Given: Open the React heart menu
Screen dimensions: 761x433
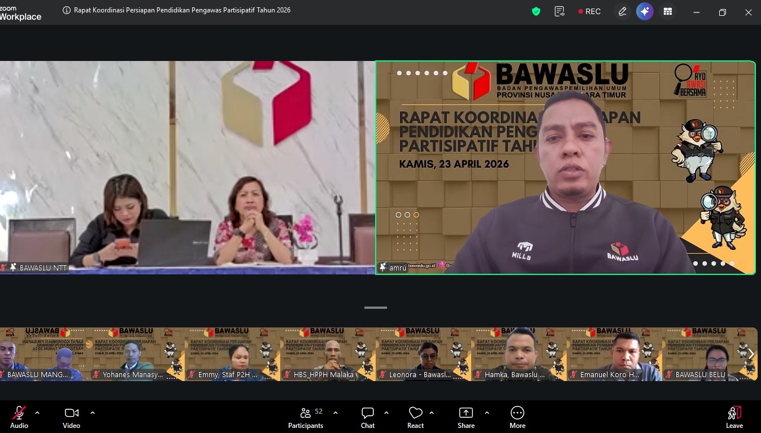Looking at the screenshot, I should pos(416,417).
